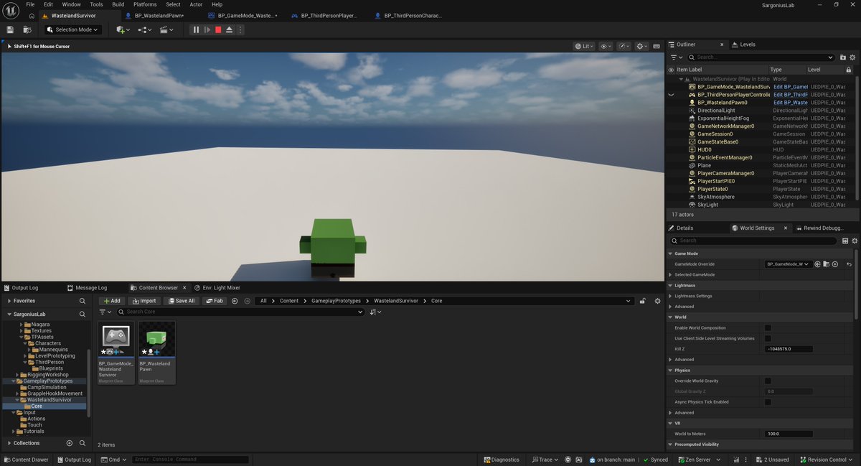The width and height of the screenshot is (861, 466).
Task: Click the outliner create new folder icon
Action: [842, 57]
